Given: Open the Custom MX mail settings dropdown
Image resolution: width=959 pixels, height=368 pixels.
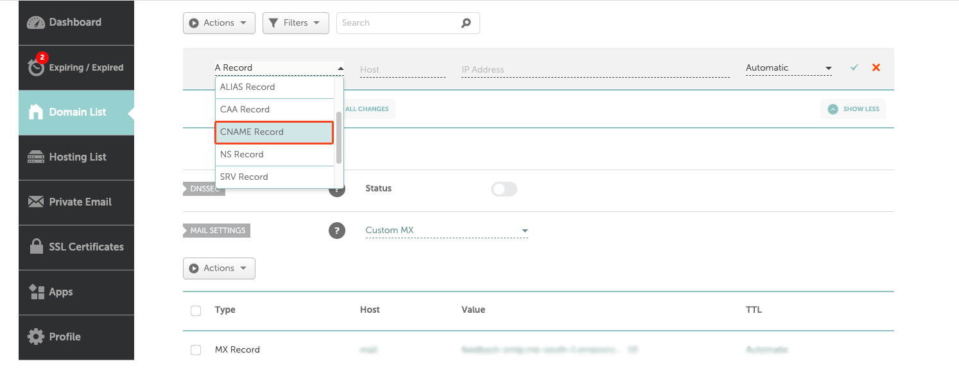Looking at the screenshot, I should click(x=447, y=231).
